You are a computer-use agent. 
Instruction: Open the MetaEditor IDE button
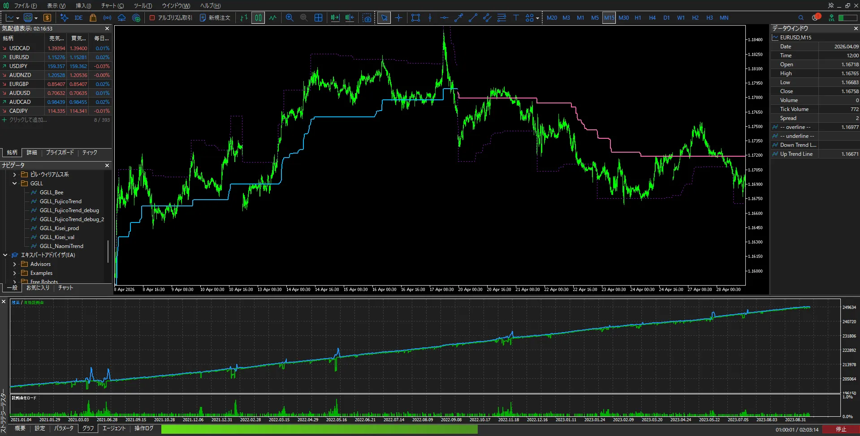click(x=78, y=18)
